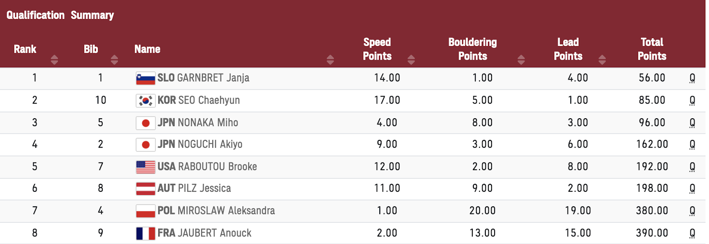The width and height of the screenshot is (709, 244).
Task: Click the Q mark in Jaubert's row
Action: pyautogui.click(x=692, y=233)
